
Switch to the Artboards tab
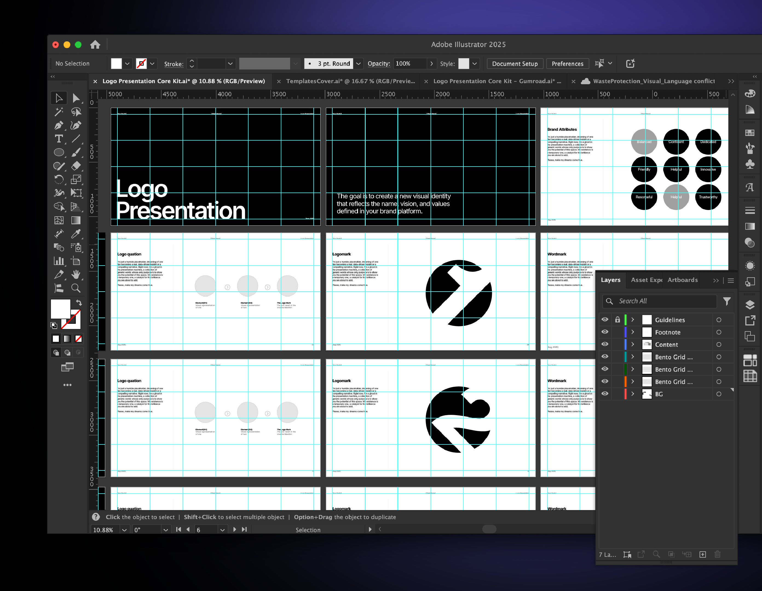(x=682, y=280)
